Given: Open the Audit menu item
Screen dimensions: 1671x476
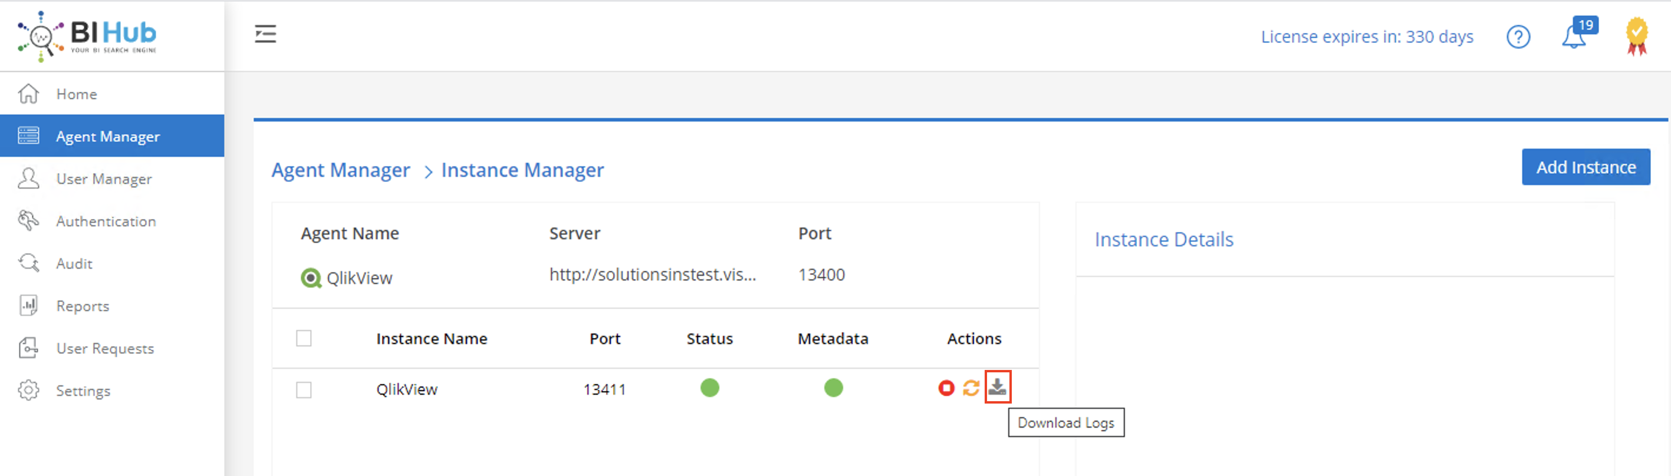Looking at the screenshot, I should pyautogui.click(x=111, y=263).
